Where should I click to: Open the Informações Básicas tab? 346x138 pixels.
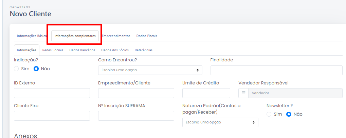pyautogui.click(x=32, y=36)
